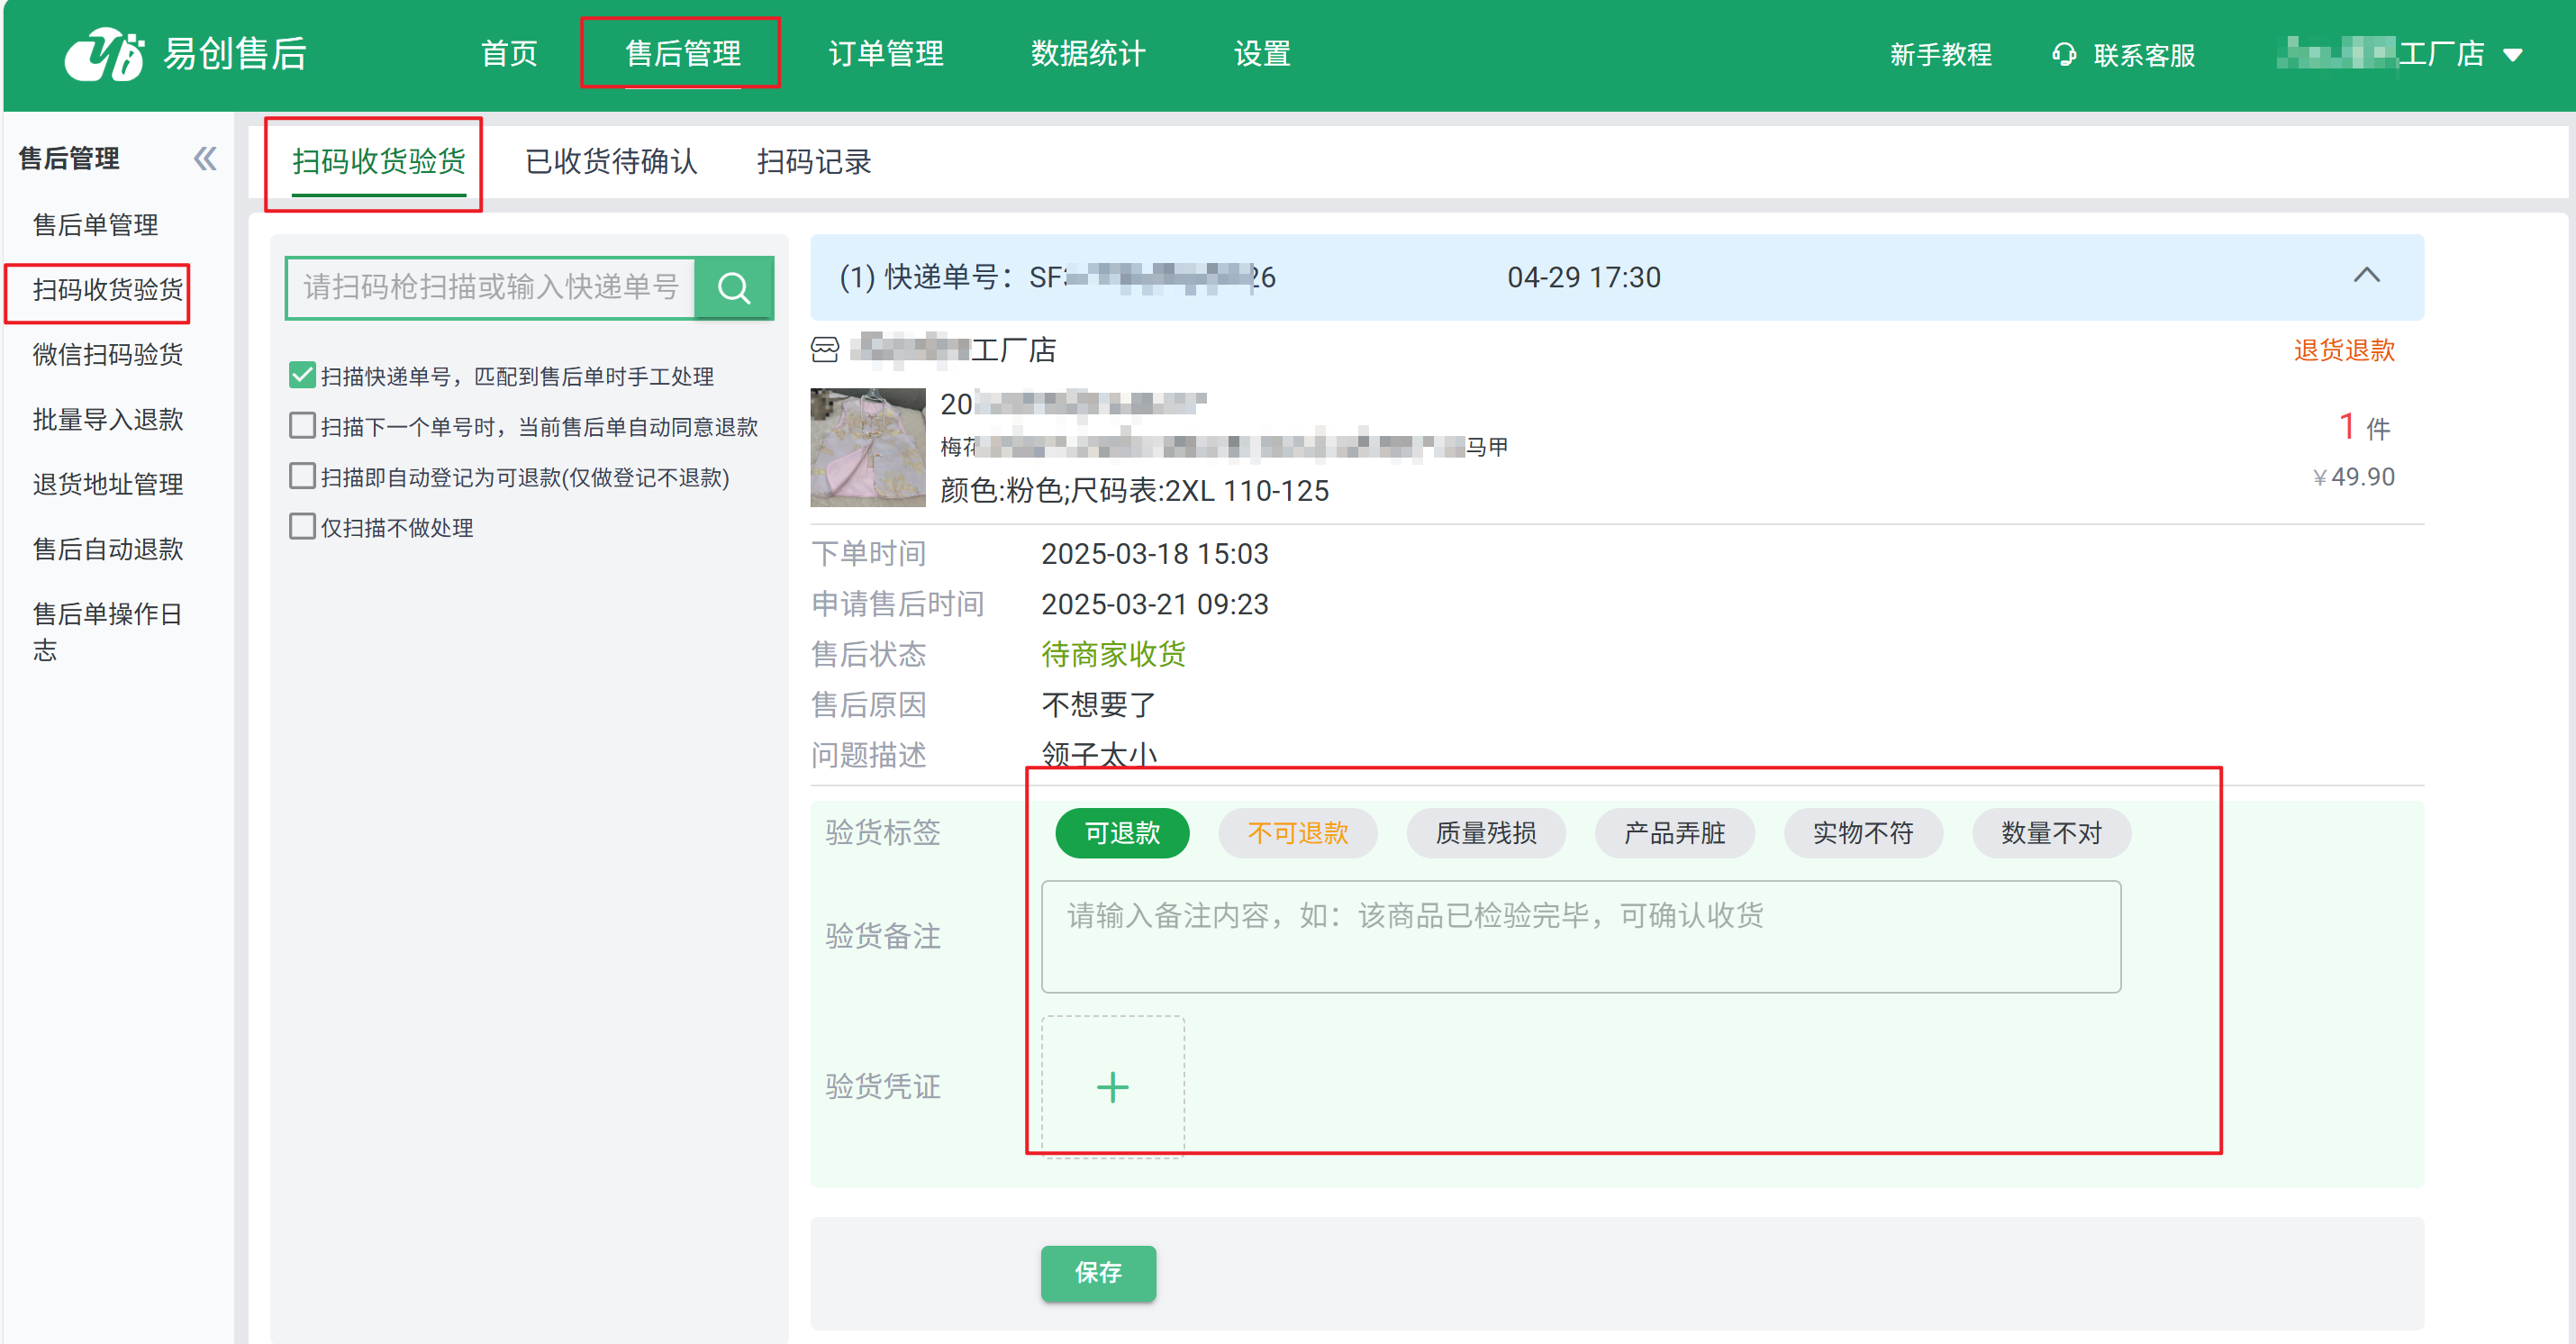Open the 订单管理 top menu
This screenshot has width=2576, height=1344.
(x=885, y=53)
